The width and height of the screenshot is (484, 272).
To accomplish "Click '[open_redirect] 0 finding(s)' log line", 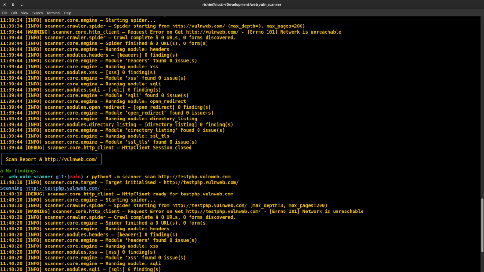I will click(x=105, y=107).
